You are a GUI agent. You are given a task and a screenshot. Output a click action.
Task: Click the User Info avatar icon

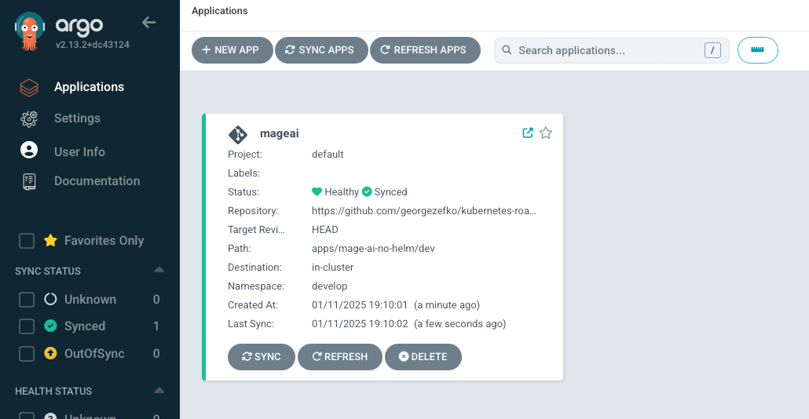(29, 150)
